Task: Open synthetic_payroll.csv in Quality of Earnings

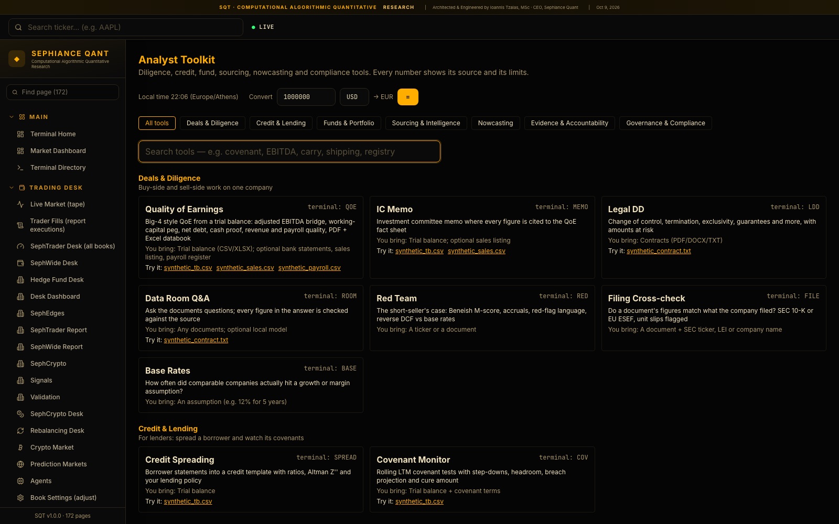Action: (x=309, y=268)
